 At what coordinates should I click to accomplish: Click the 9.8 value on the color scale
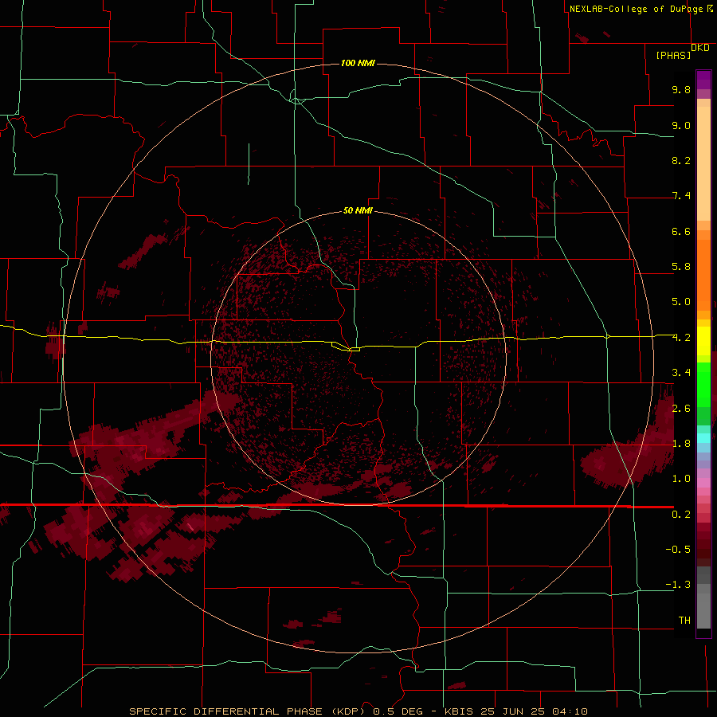coord(681,89)
